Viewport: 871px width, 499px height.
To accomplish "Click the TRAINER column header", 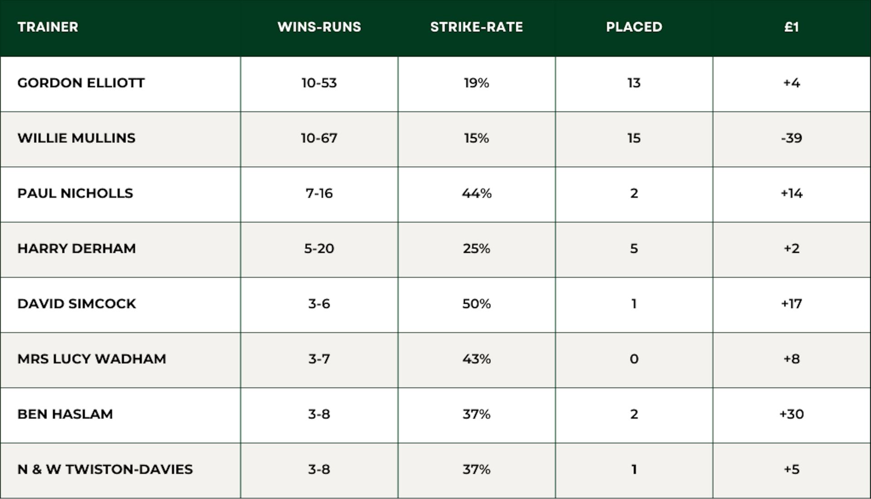I will pyautogui.click(x=48, y=27).
